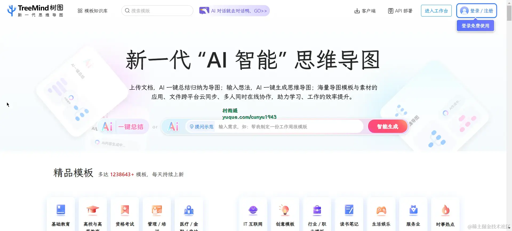Click the lightbulb icon beside 提问示范
512x231 pixels.
coord(191,127)
